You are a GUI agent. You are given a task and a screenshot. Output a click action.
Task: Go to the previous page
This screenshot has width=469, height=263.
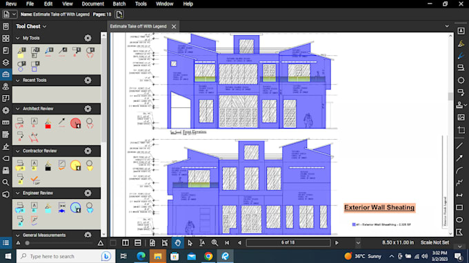point(239,243)
